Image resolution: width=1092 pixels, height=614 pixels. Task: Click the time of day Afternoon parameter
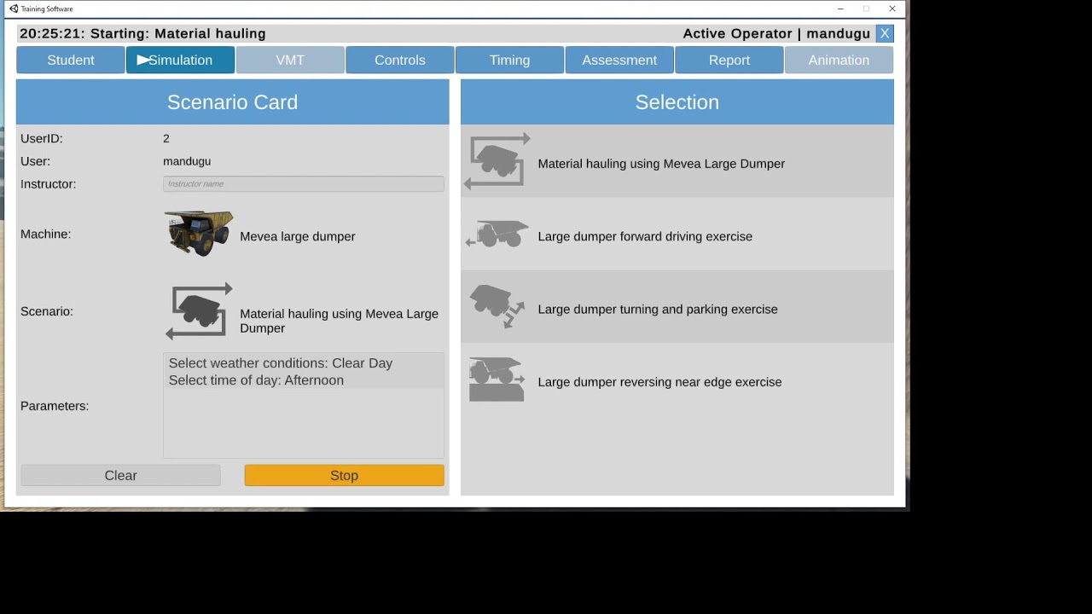point(256,380)
